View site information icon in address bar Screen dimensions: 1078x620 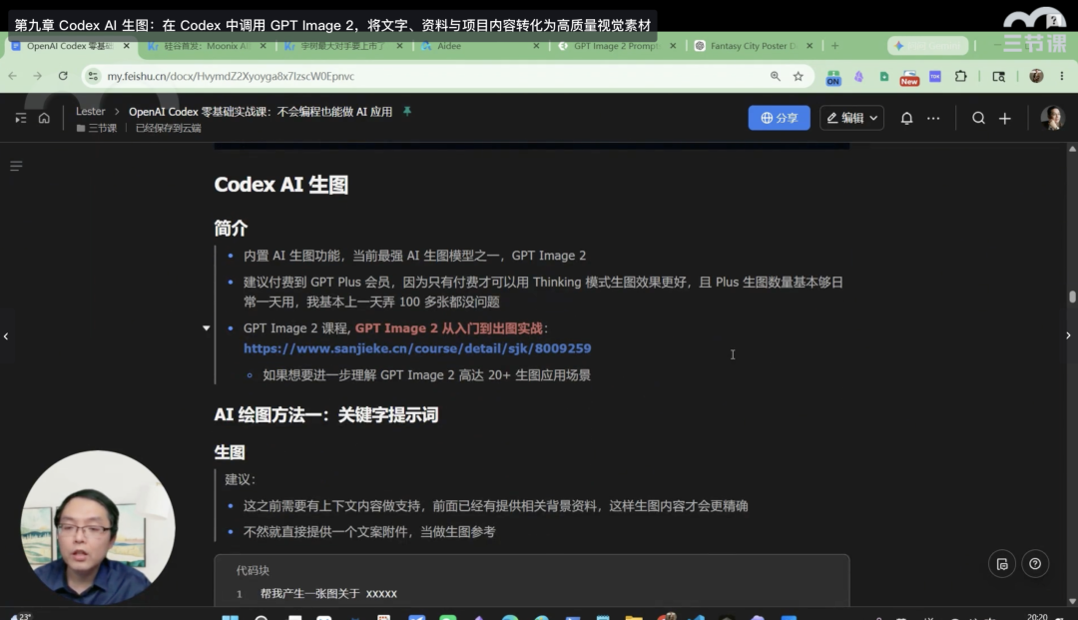point(93,76)
